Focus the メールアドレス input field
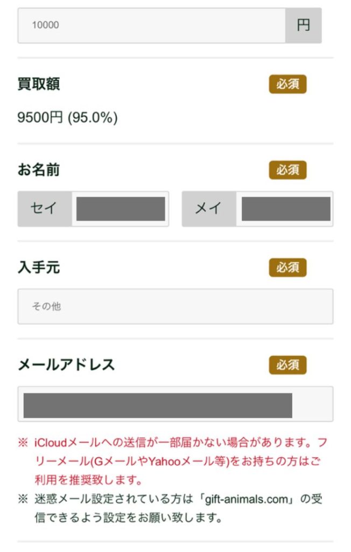 pos(175,404)
